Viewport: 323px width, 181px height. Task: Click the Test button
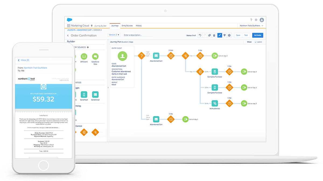246,35
